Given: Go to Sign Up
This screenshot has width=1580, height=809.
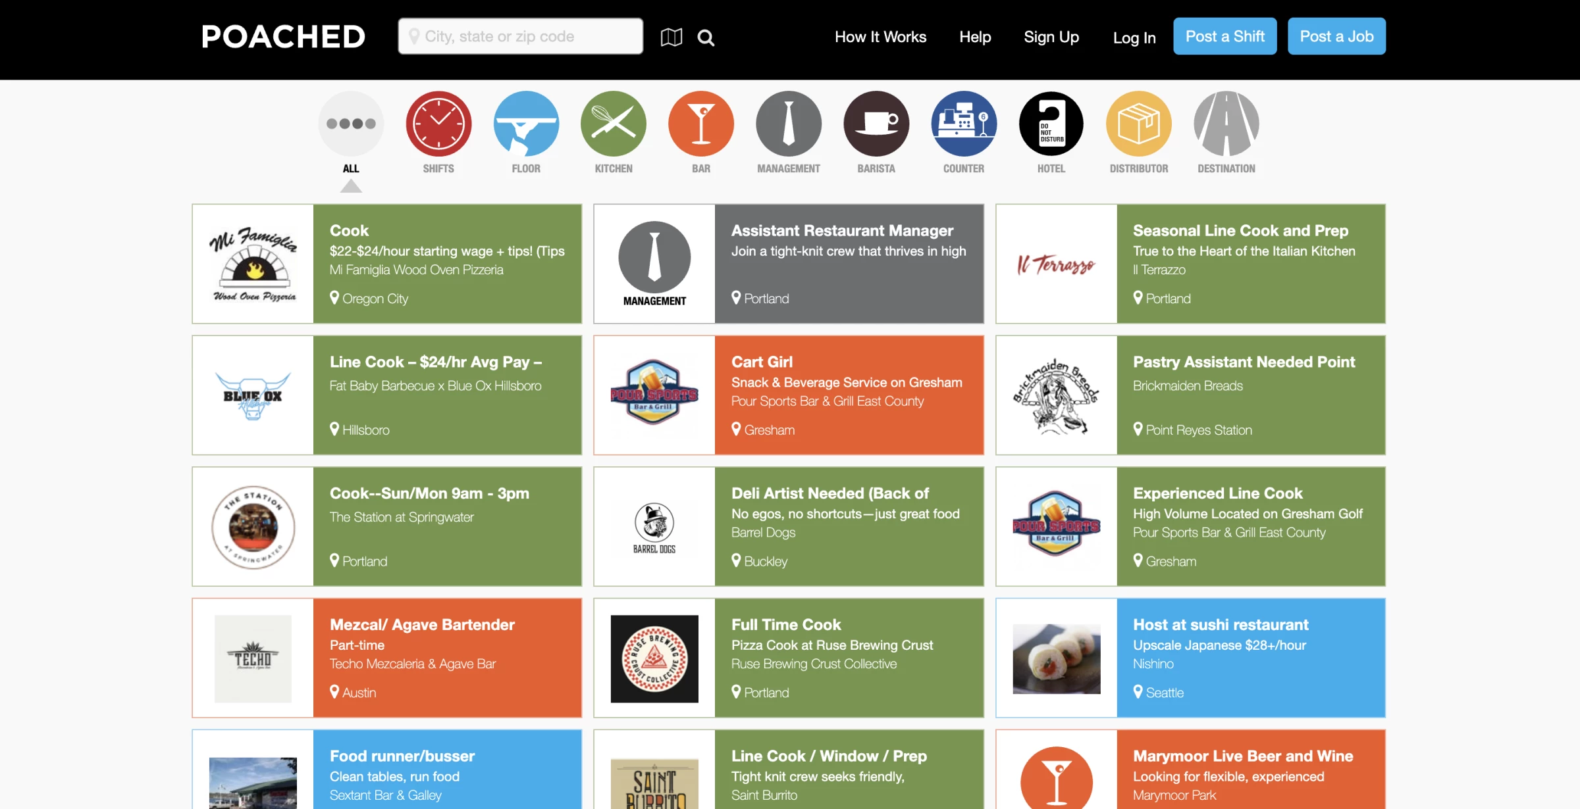Looking at the screenshot, I should pos(1051,37).
